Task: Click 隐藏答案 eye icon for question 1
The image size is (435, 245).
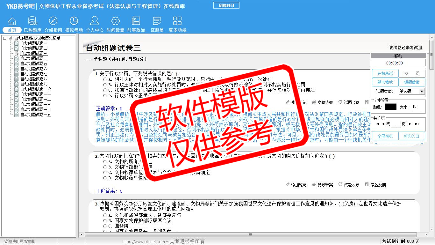Action: click(314, 102)
